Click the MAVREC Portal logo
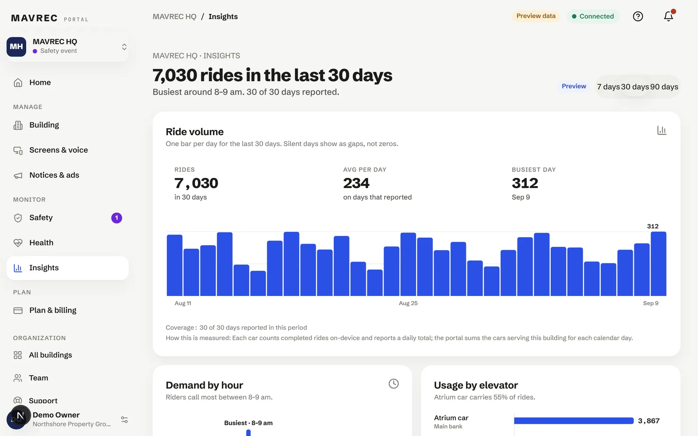698x436 pixels. coord(50,18)
